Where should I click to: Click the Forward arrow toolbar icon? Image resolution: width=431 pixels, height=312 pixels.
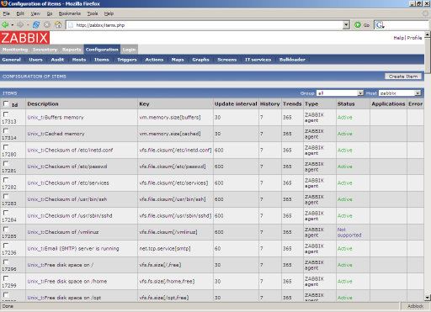tap(20, 25)
